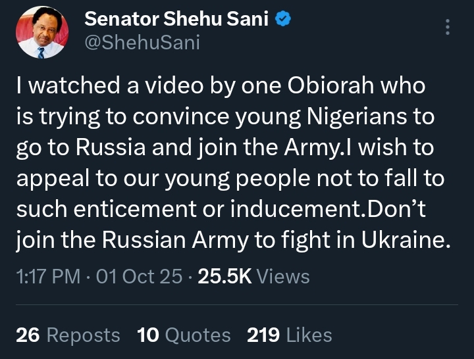Click the 01 Oct 25 date
Image resolution: width=474 pixels, height=359 pixels.
[x=139, y=276]
